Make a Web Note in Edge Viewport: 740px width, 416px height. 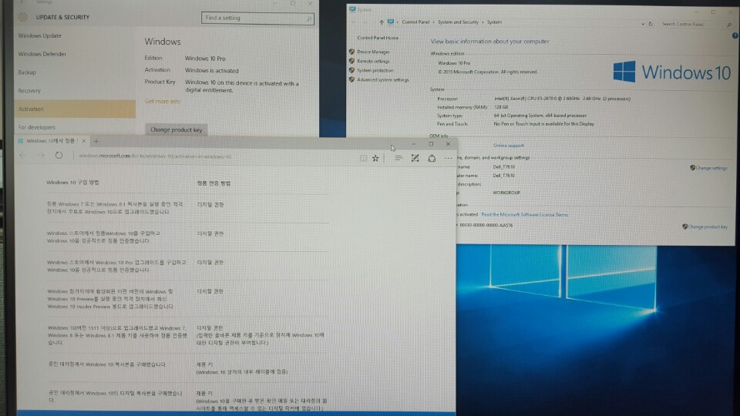pos(415,159)
